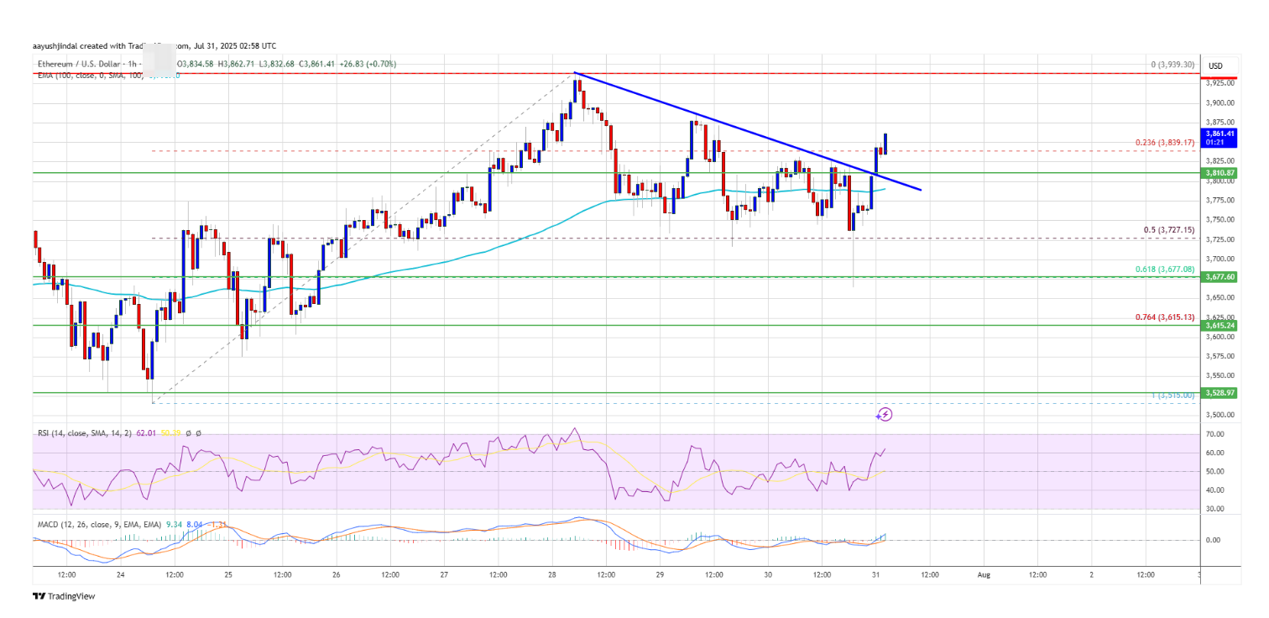Click the purple lightning event icon
1269x618 pixels.
tap(884, 414)
